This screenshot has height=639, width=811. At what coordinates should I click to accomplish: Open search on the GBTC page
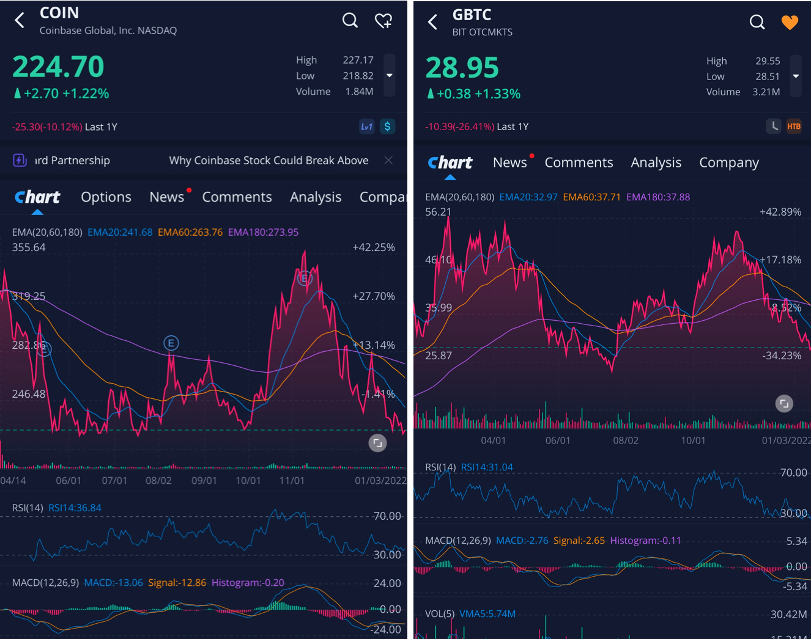click(757, 22)
